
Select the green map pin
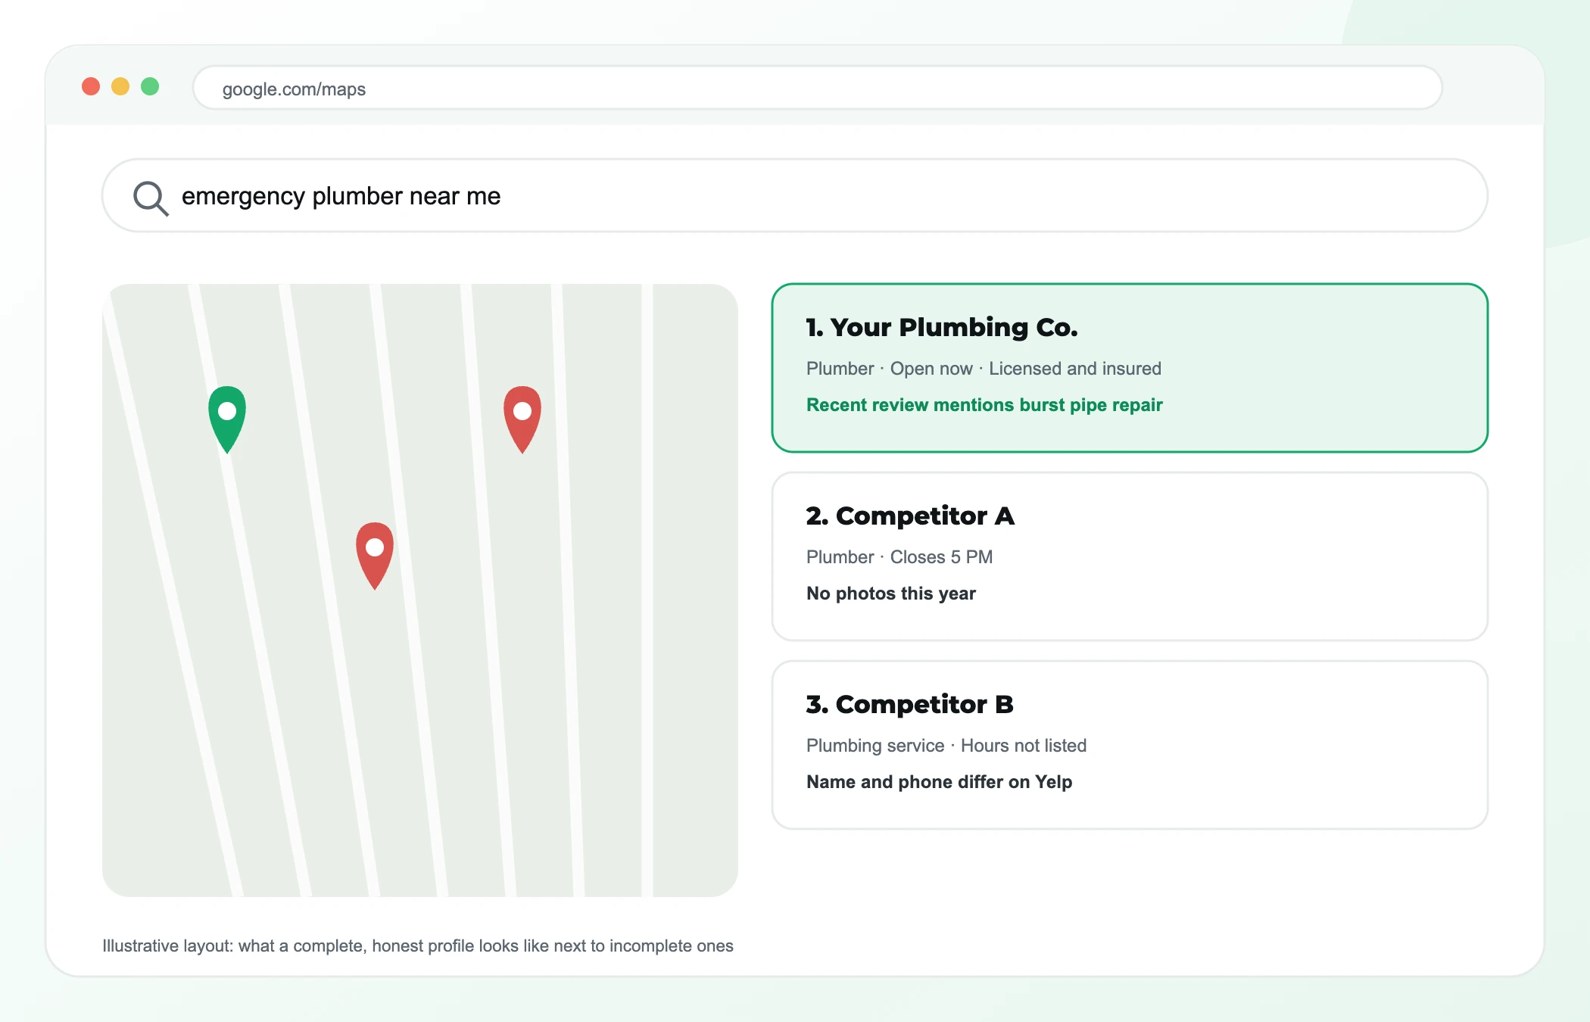[x=227, y=419]
